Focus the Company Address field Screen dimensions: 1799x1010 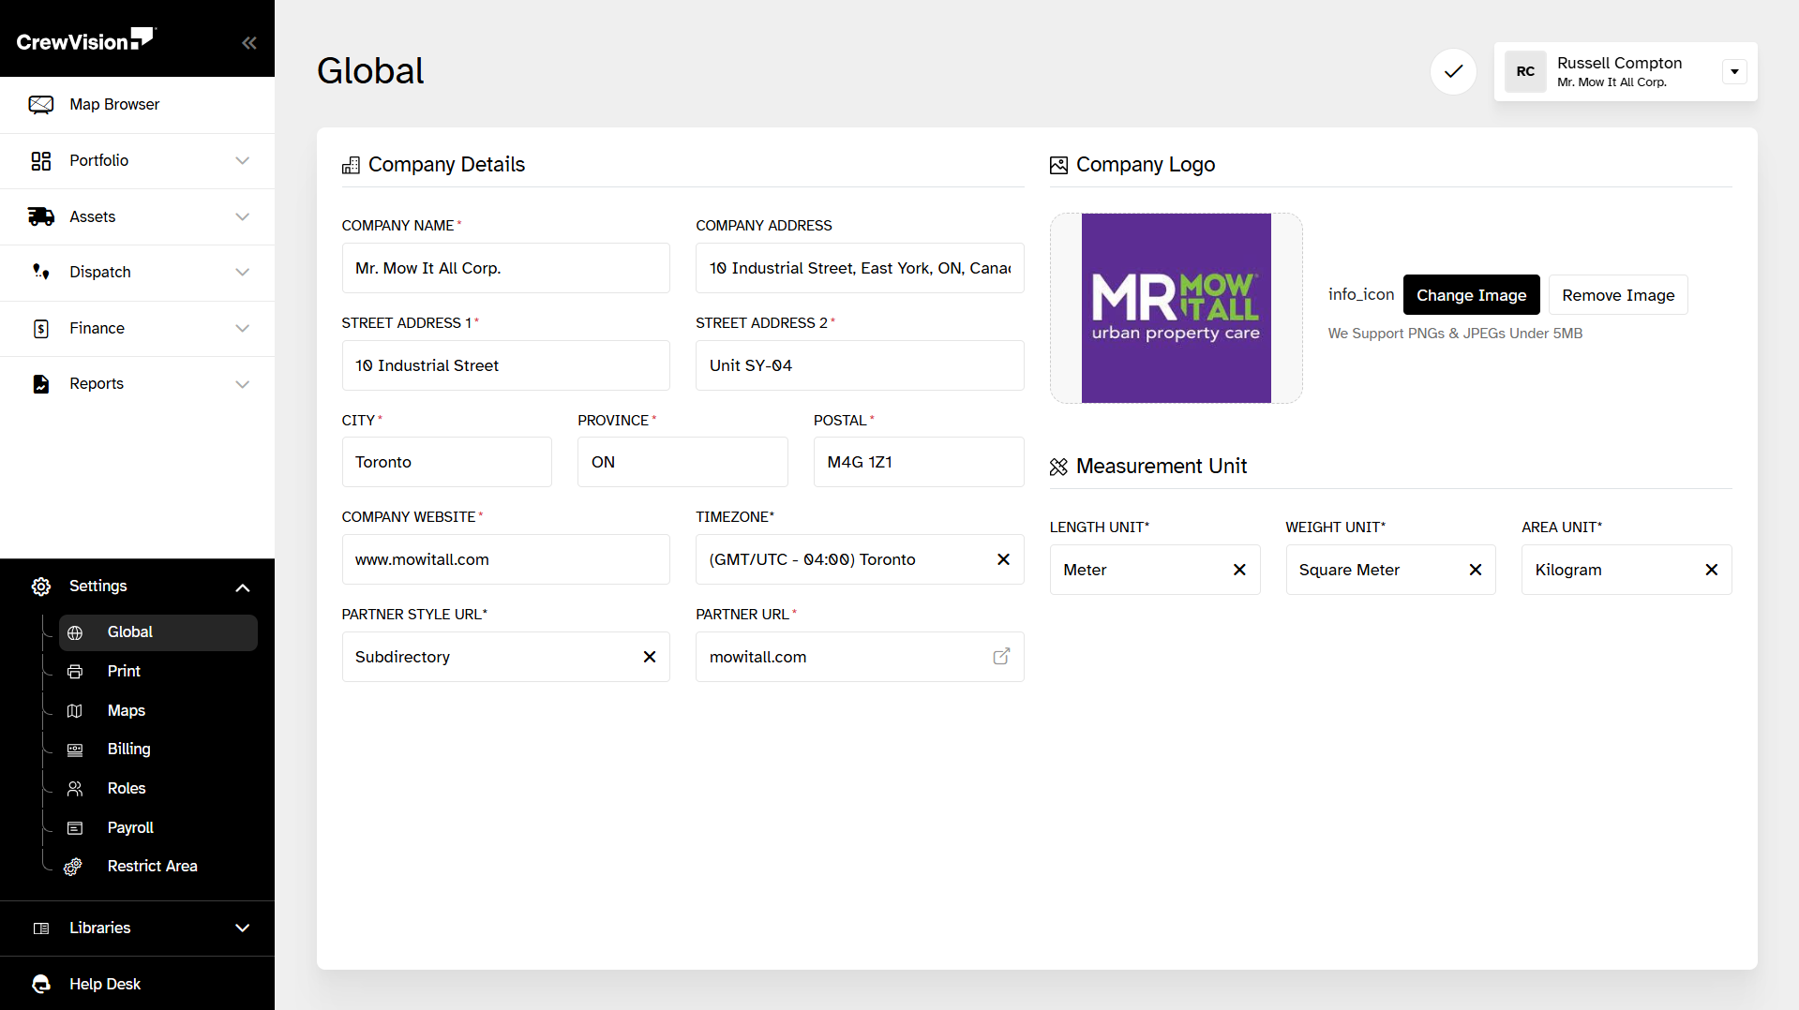pos(860,268)
